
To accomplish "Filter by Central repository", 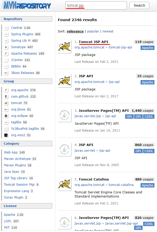I will coord(16,28).
